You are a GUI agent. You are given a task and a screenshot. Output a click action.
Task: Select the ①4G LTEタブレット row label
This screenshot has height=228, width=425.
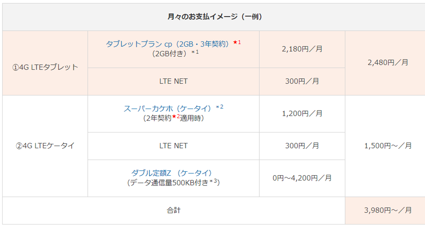(45, 67)
